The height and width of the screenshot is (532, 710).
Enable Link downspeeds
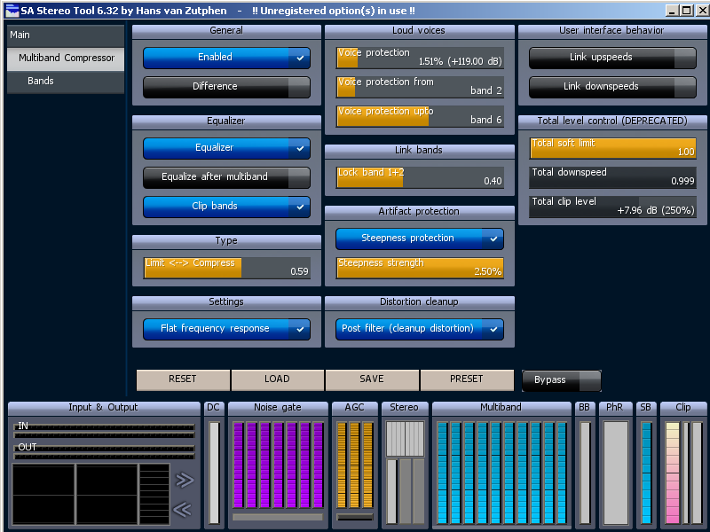pos(612,87)
